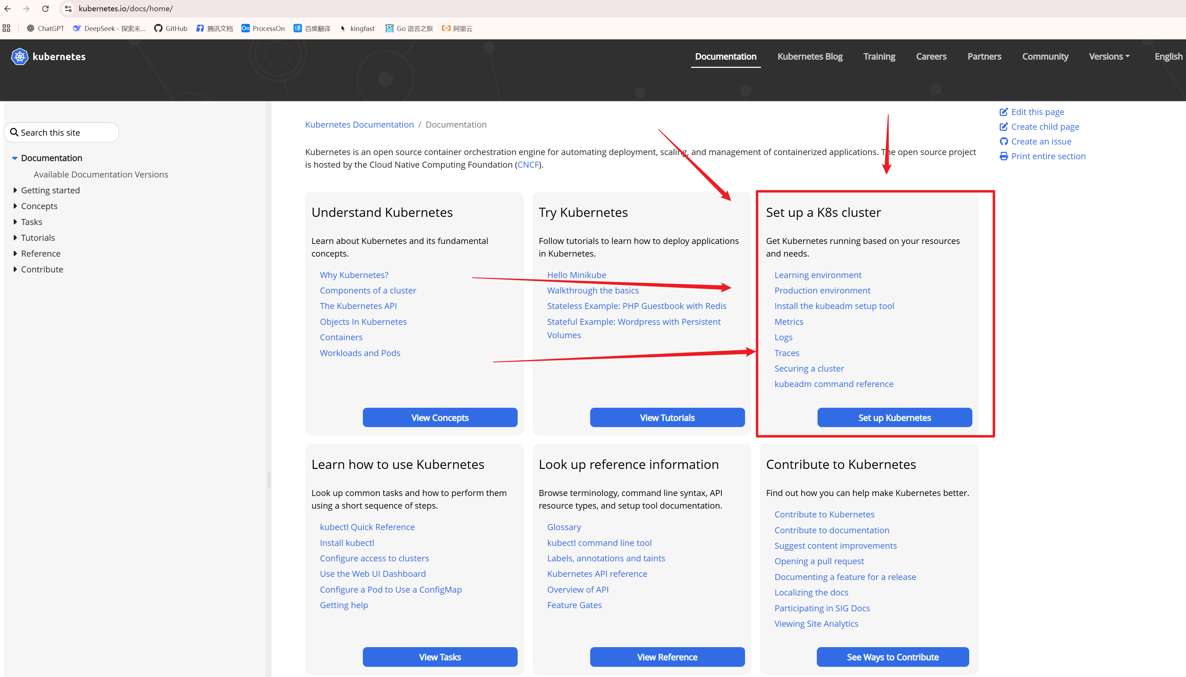This screenshot has height=677, width=1186.
Task: Click the search magnifier icon
Action: point(14,133)
